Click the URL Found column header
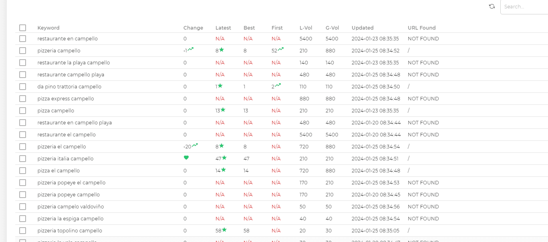The image size is (548, 242). click(421, 28)
